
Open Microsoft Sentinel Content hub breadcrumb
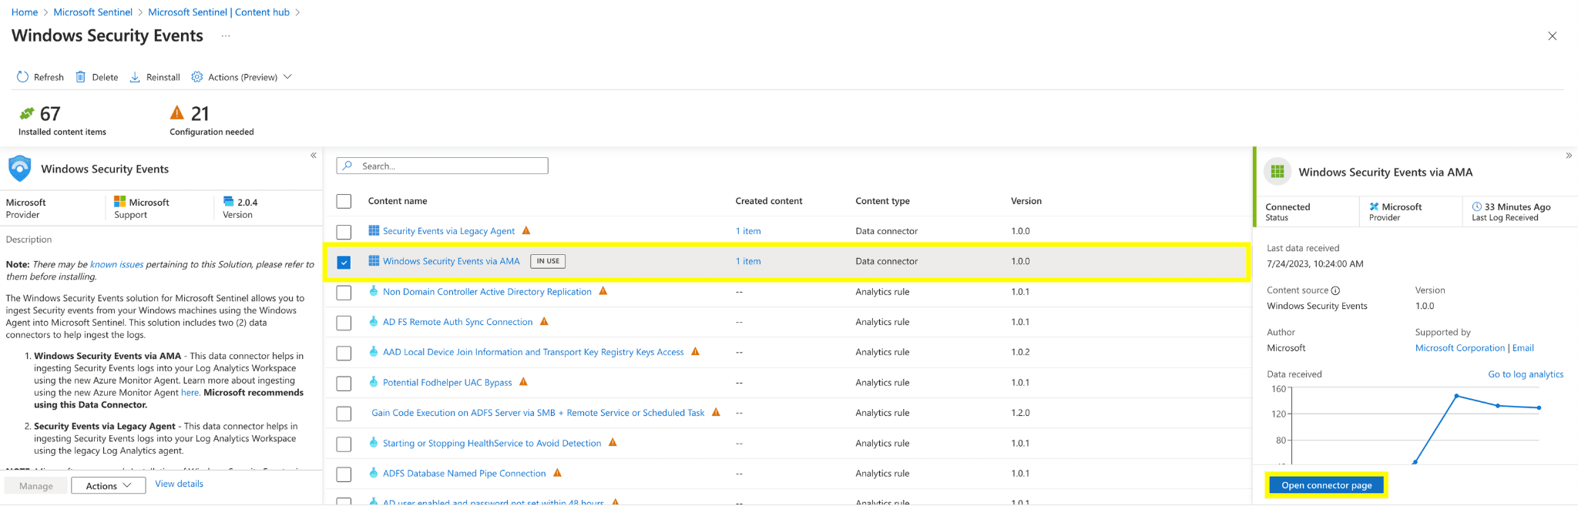219,12
